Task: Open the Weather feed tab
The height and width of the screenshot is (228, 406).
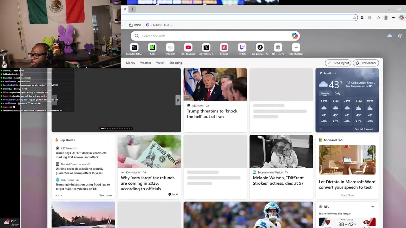Action: pyautogui.click(x=146, y=63)
